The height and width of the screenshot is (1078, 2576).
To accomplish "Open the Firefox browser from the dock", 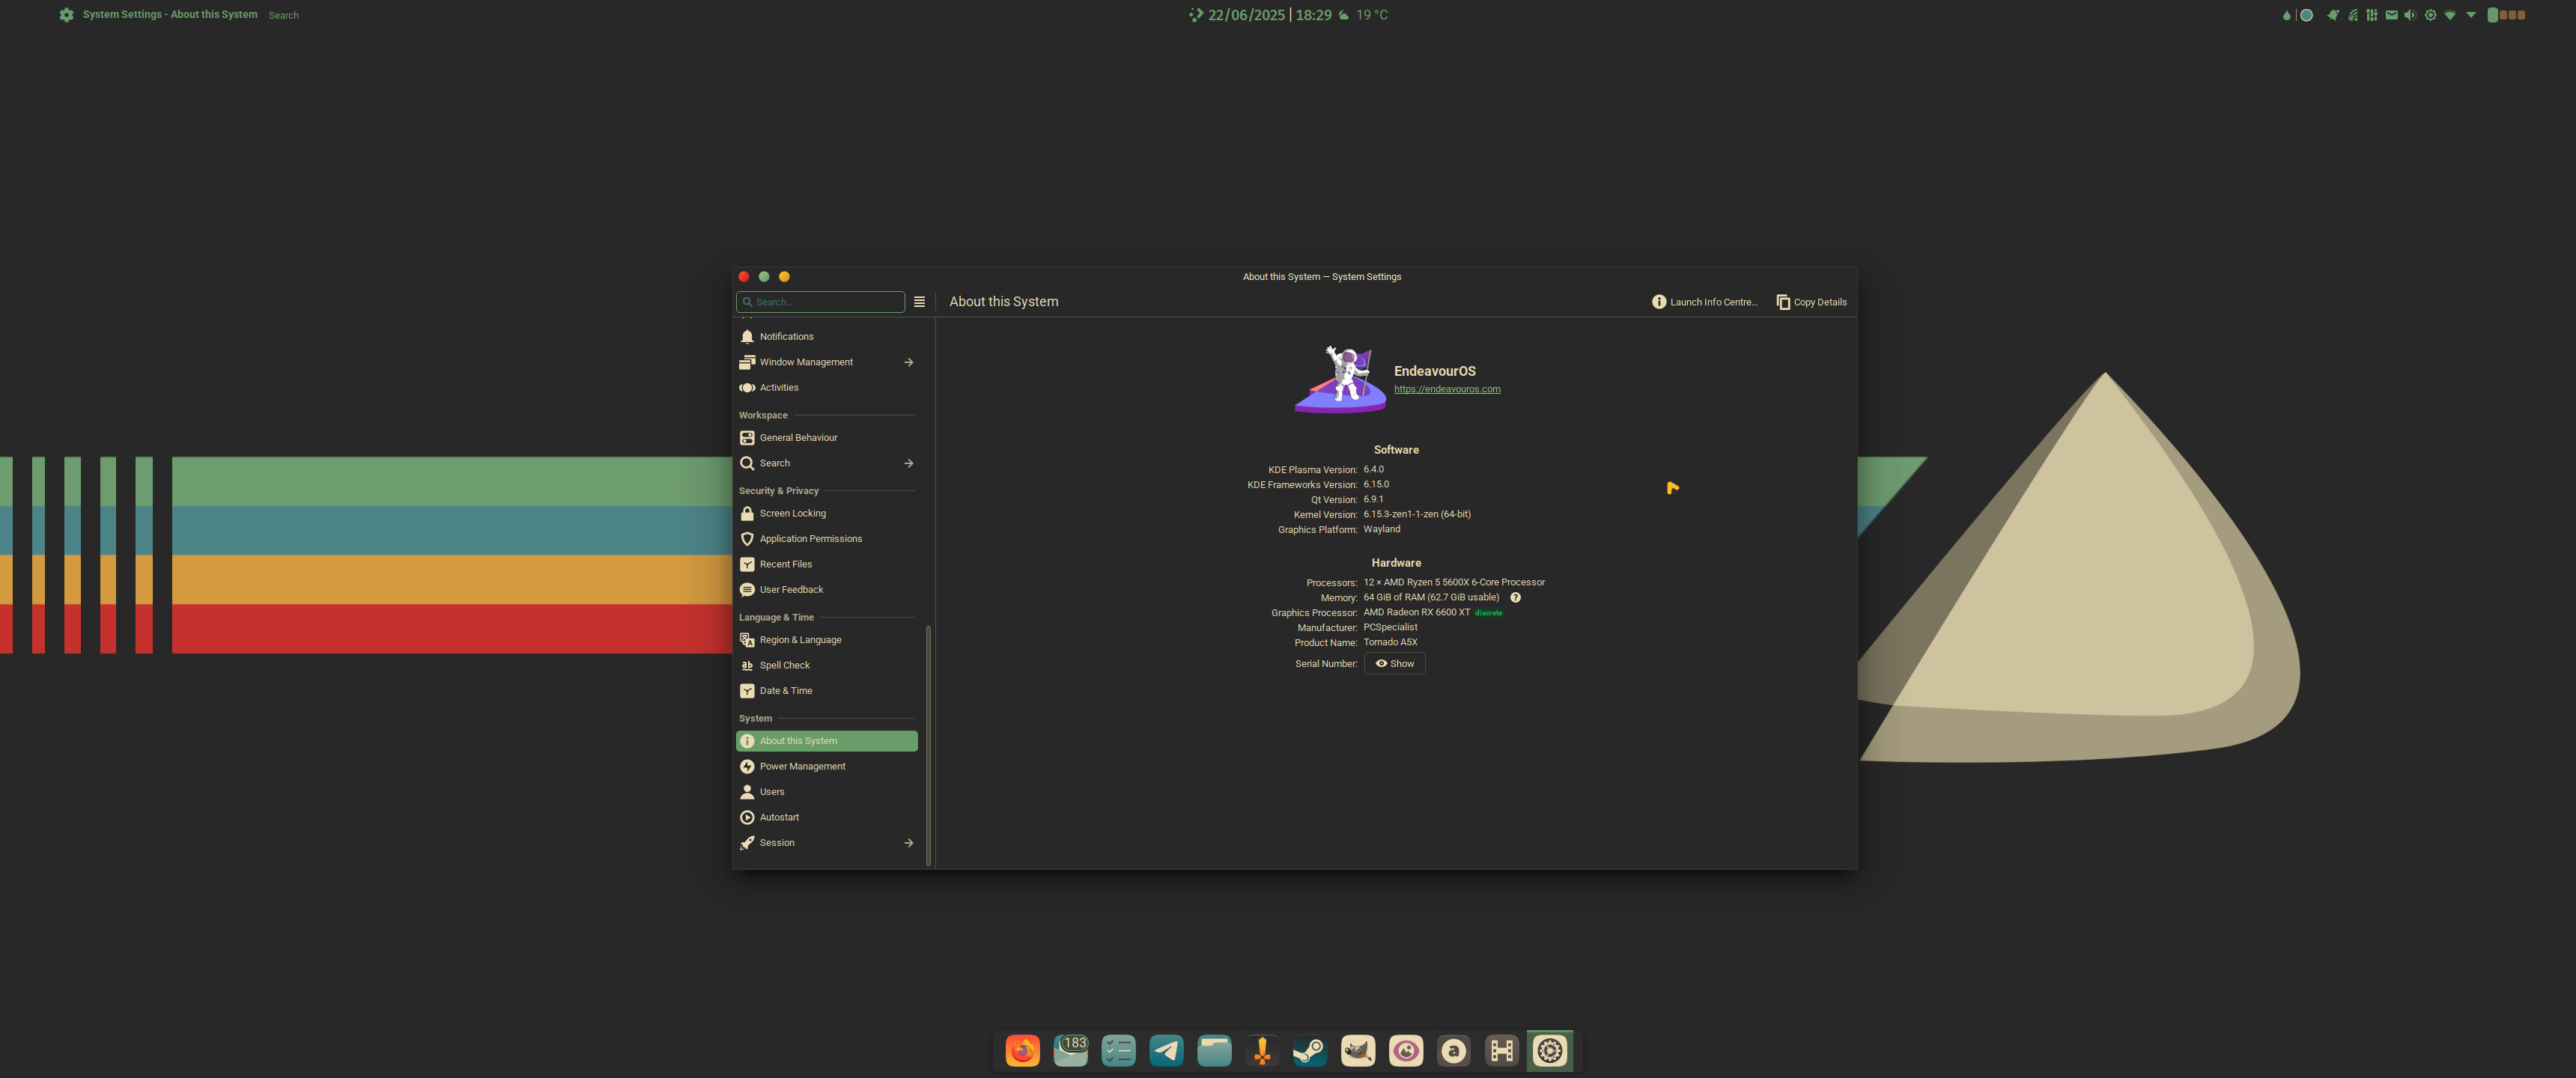I will (x=1022, y=1050).
